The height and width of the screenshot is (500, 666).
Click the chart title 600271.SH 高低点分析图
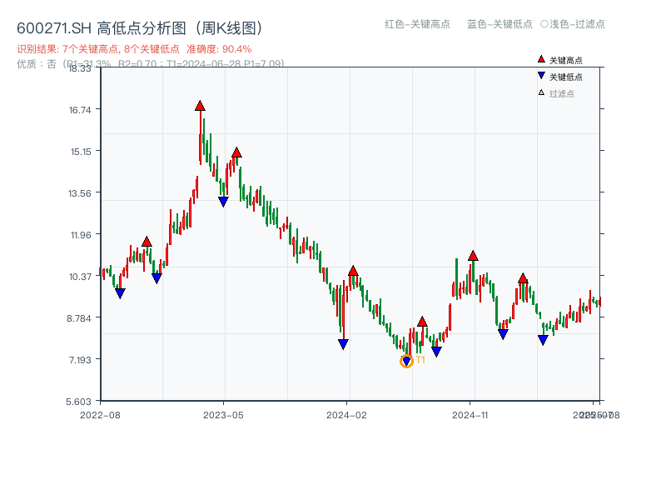[140, 28]
